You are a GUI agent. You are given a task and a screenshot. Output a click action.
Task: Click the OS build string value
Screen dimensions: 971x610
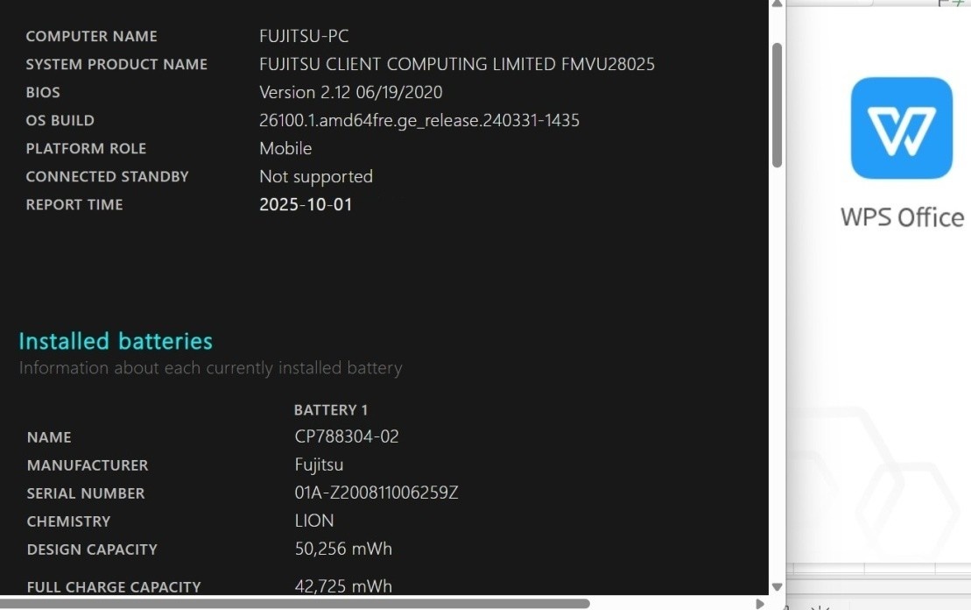pos(419,120)
